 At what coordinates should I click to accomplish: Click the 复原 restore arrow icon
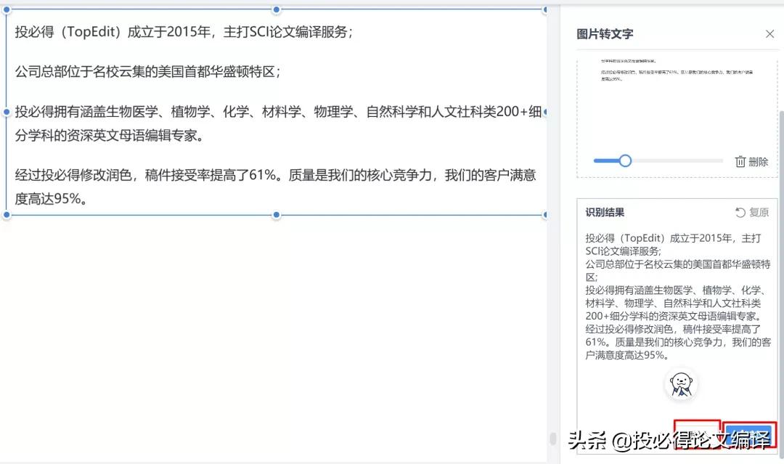pyautogui.click(x=740, y=213)
